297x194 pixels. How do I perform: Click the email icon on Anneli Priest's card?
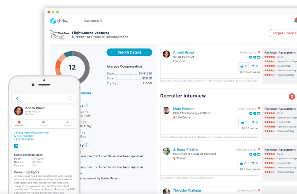click(251, 57)
